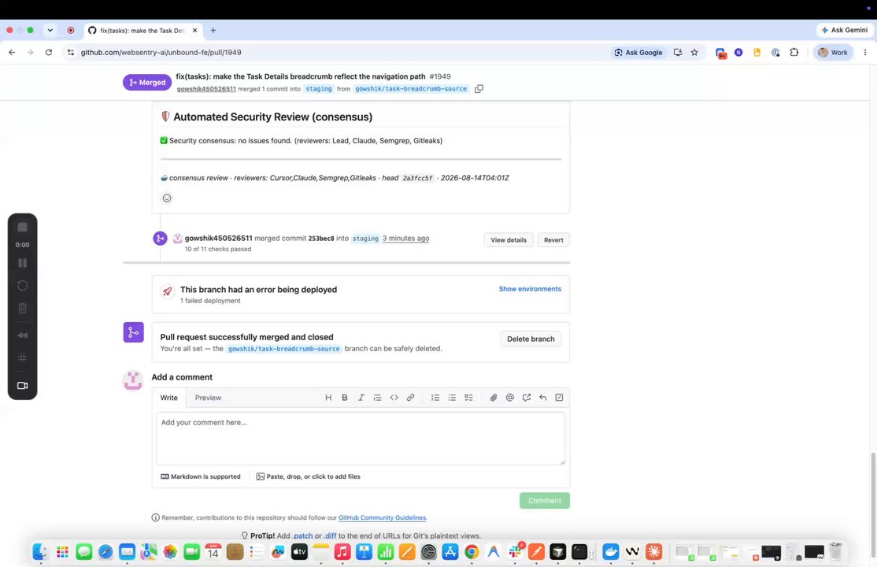Open Slack from the Dock
Image resolution: width=877 pixels, height=567 pixels.
pyautogui.click(x=515, y=552)
